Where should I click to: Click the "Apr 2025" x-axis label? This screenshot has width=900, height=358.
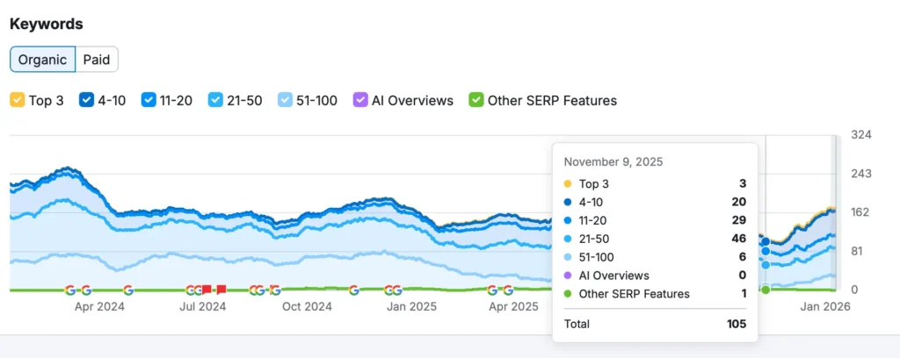click(x=513, y=306)
